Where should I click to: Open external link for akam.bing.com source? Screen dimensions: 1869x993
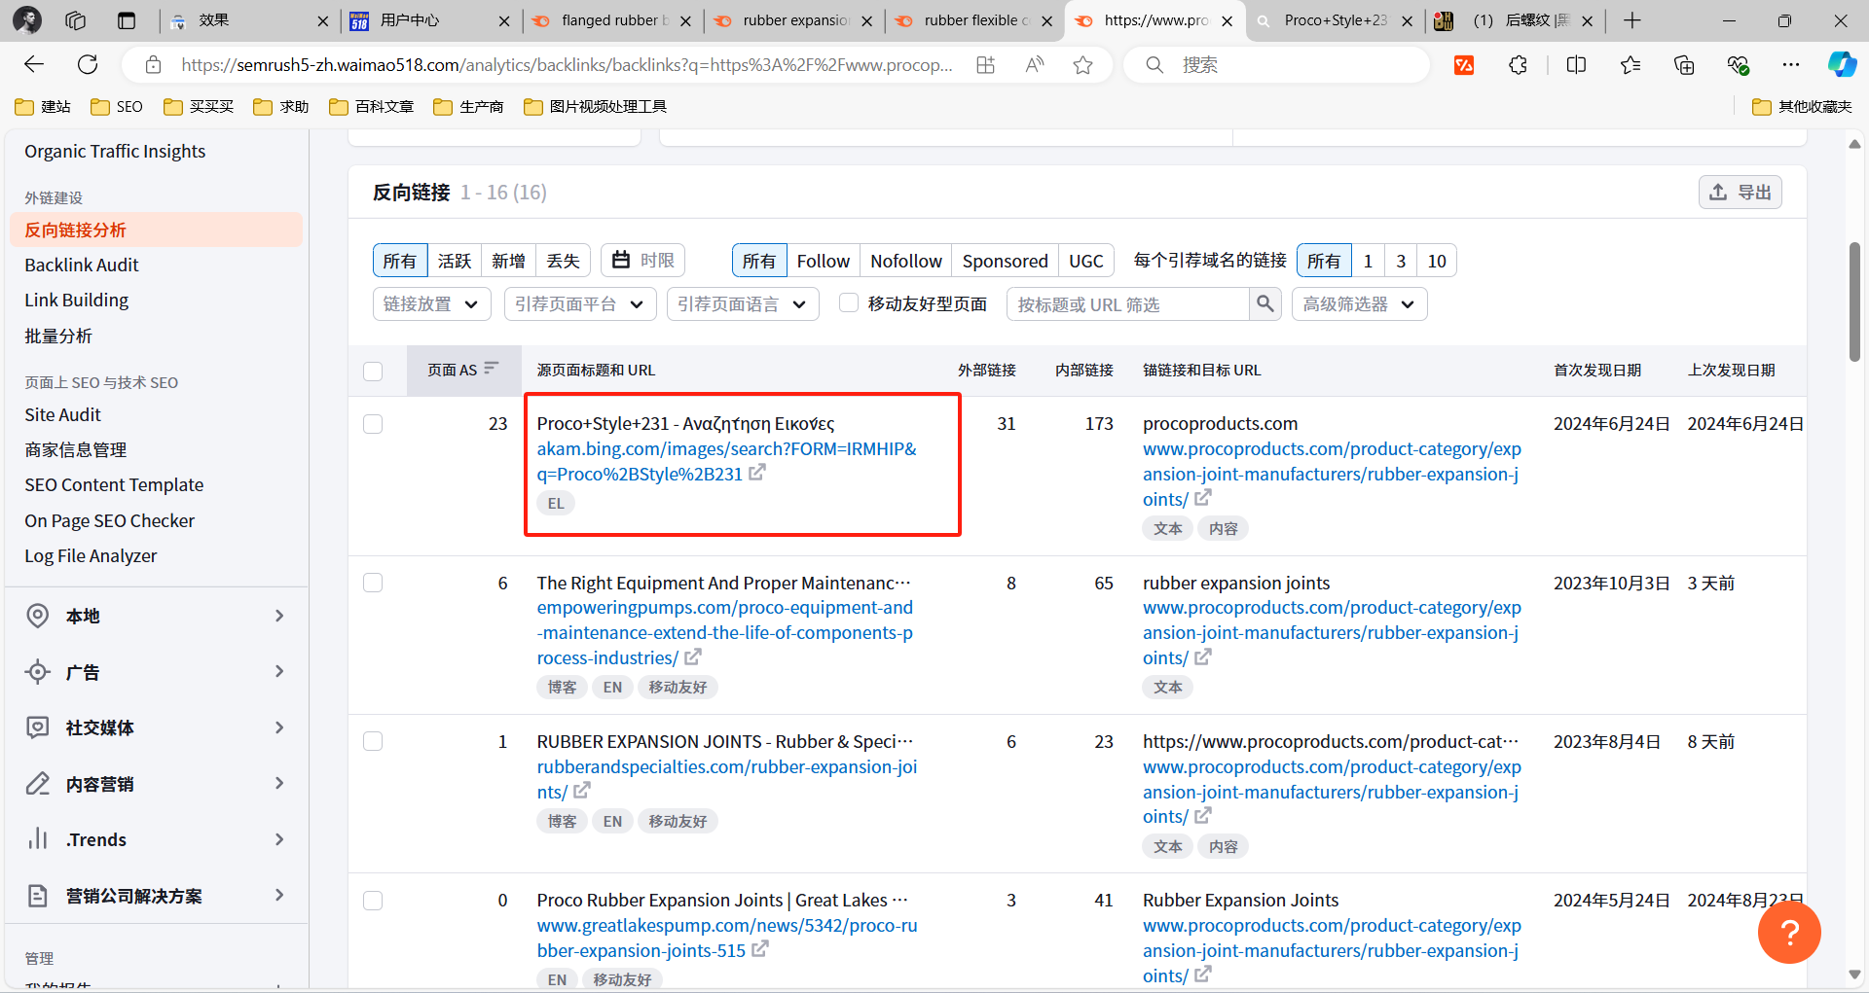click(x=757, y=473)
